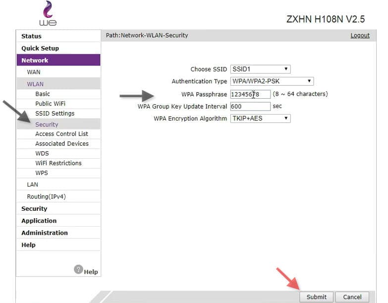This screenshot has height=303, width=388.
Task: Click the WE logo icon
Action: click(x=48, y=13)
